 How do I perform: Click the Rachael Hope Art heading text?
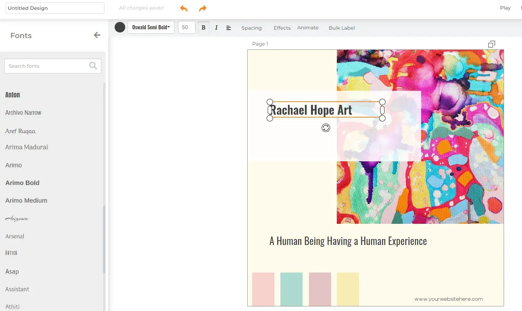[x=311, y=110]
